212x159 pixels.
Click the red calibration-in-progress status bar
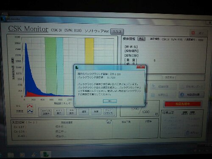[183, 104]
